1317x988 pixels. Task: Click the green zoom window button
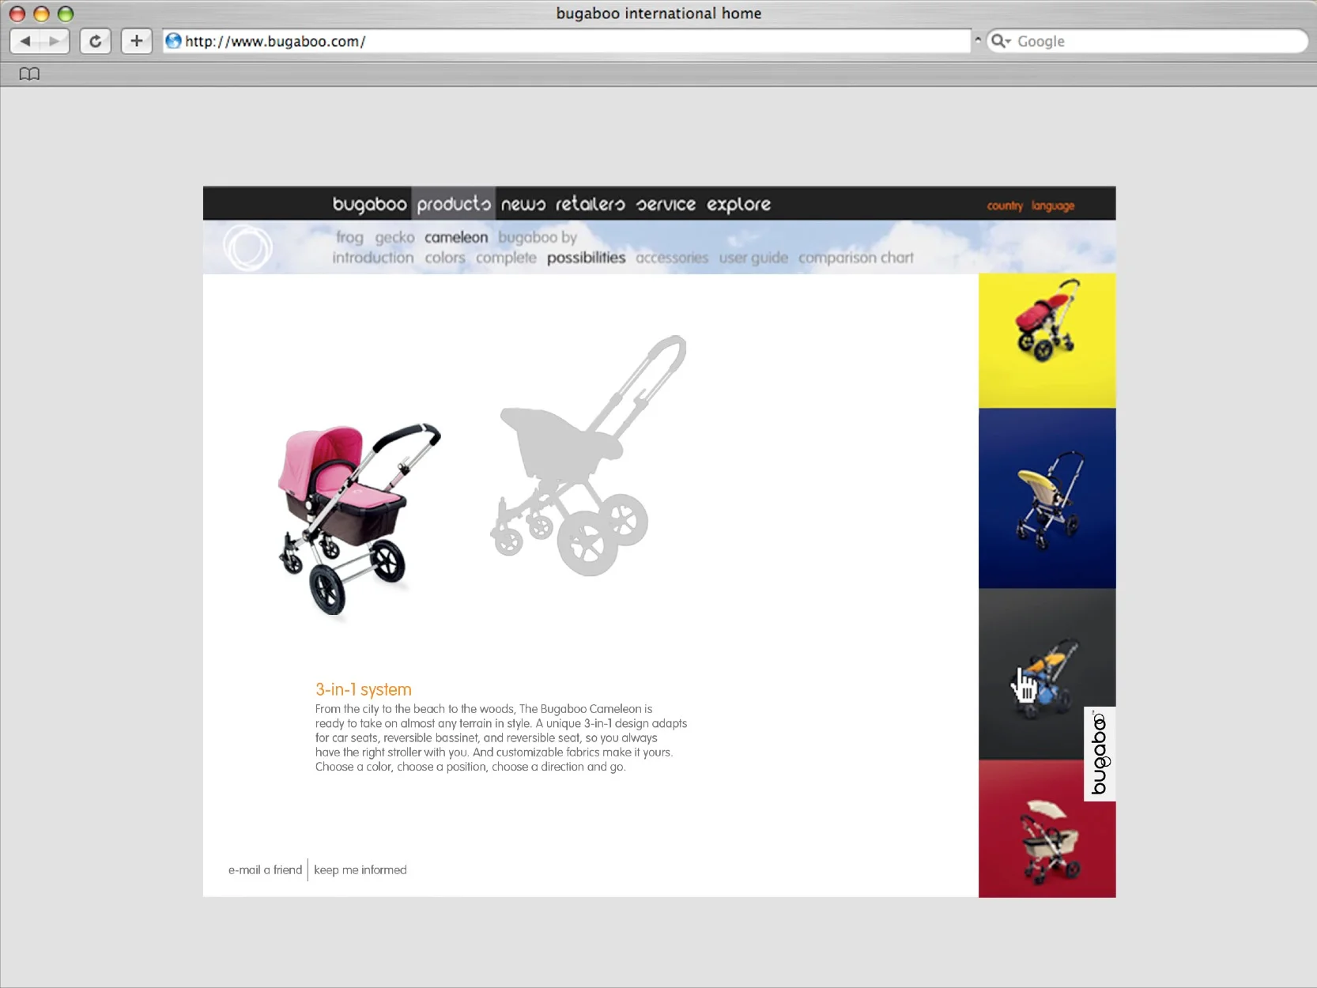(x=66, y=13)
